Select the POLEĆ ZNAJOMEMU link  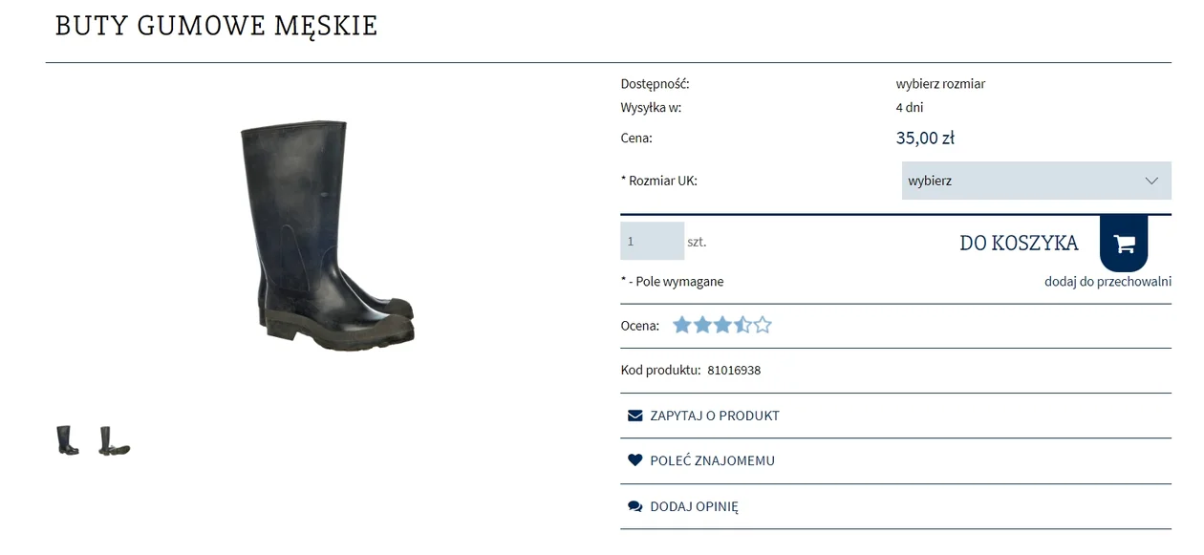712,460
